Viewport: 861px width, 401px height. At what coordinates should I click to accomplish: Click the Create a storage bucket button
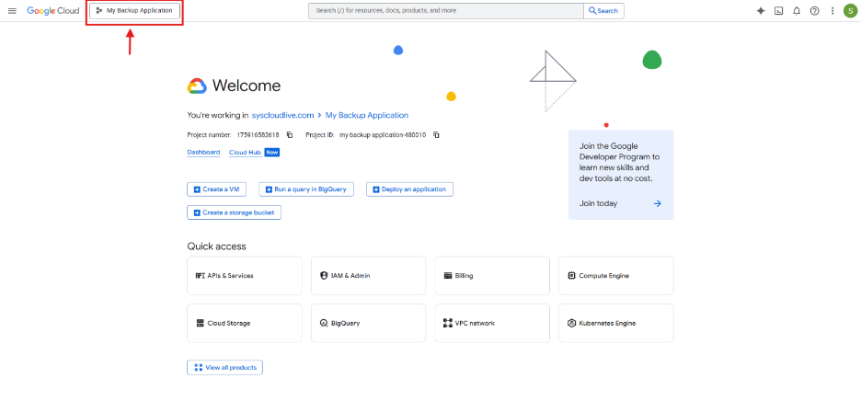[234, 212]
